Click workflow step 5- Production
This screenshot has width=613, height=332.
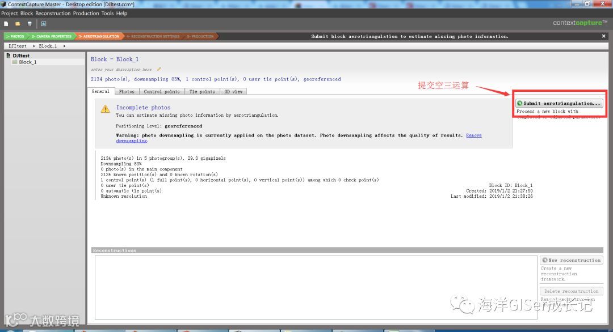pyautogui.click(x=200, y=36)
